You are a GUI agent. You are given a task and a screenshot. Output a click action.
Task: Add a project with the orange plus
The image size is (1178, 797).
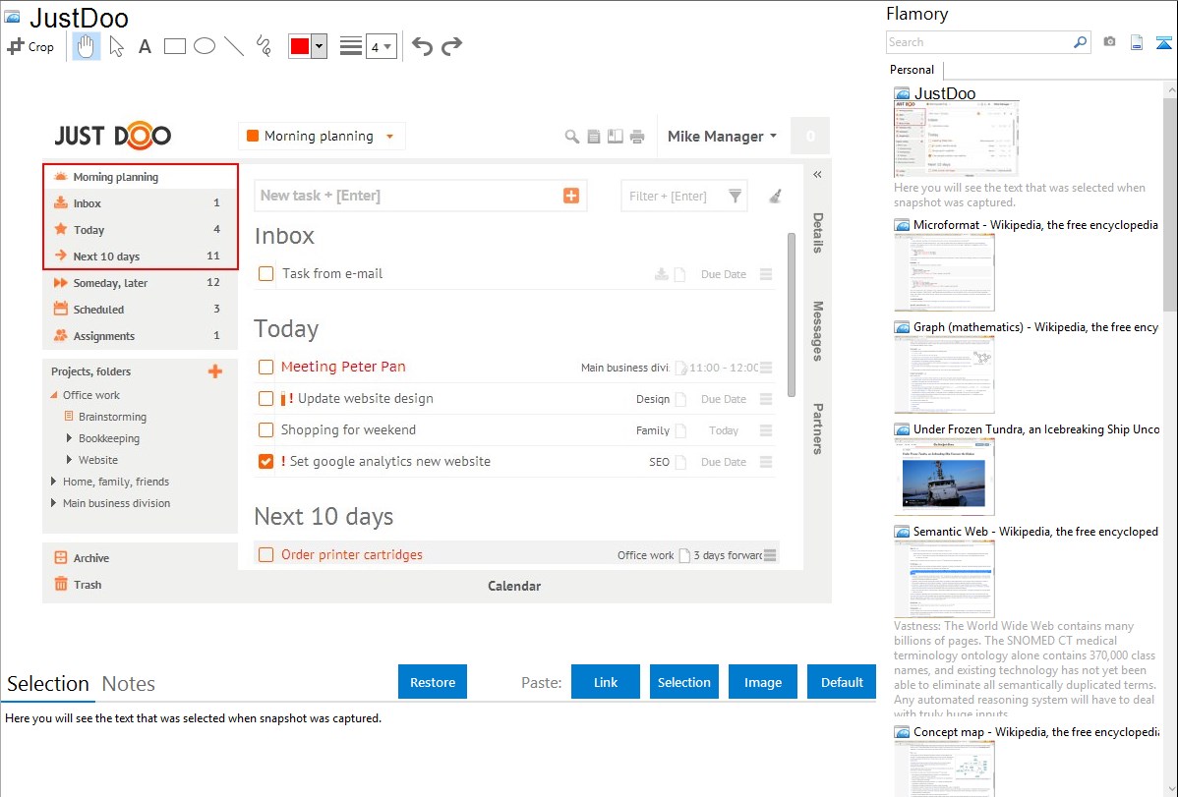(215, 371)
